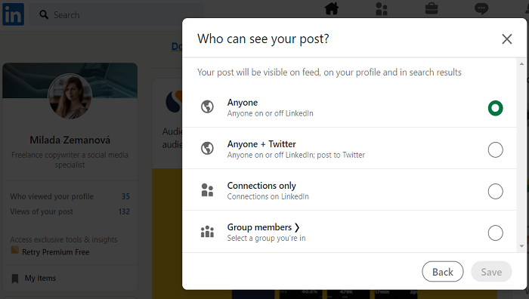Screen dimensions: 529x299
Task: Click the Back button
Action: click(x=443, y=272)
